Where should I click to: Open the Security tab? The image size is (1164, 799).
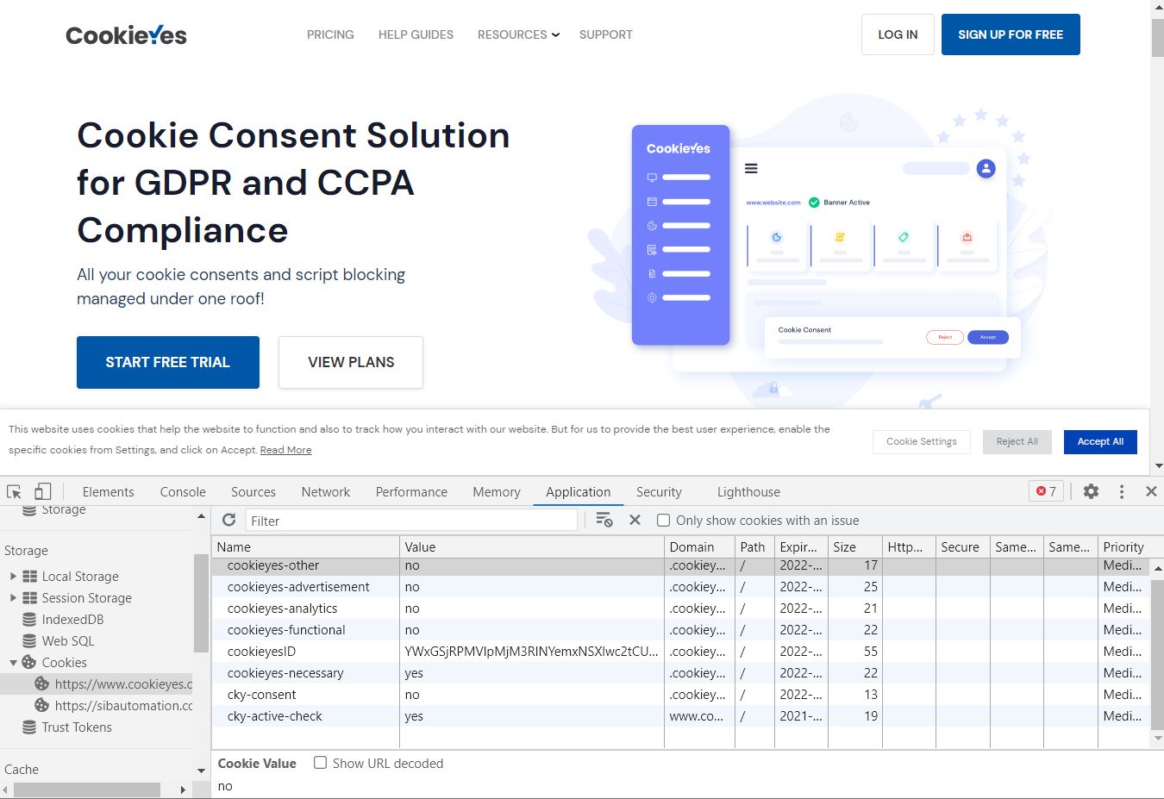pyautogui.click(x=659, y=491)
